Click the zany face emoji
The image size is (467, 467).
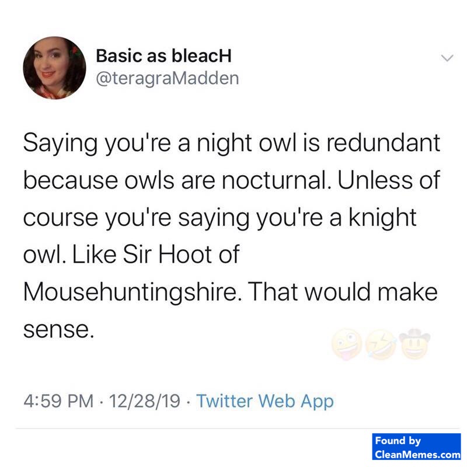tap(344, 344)
